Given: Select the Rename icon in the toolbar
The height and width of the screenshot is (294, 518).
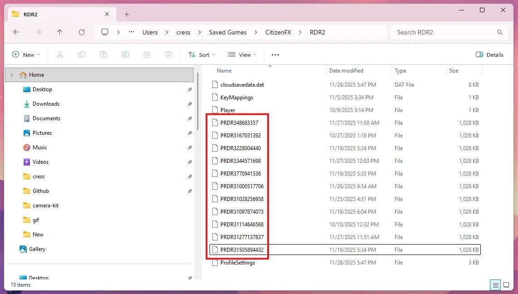Looking at the screenshot, I should (x=125, y=54).
